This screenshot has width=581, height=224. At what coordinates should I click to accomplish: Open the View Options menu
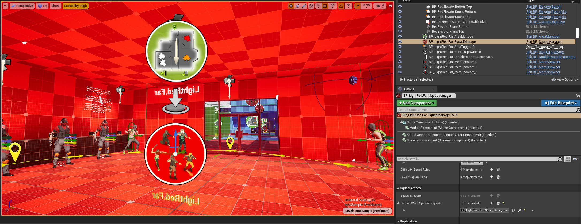click(565, 80)
